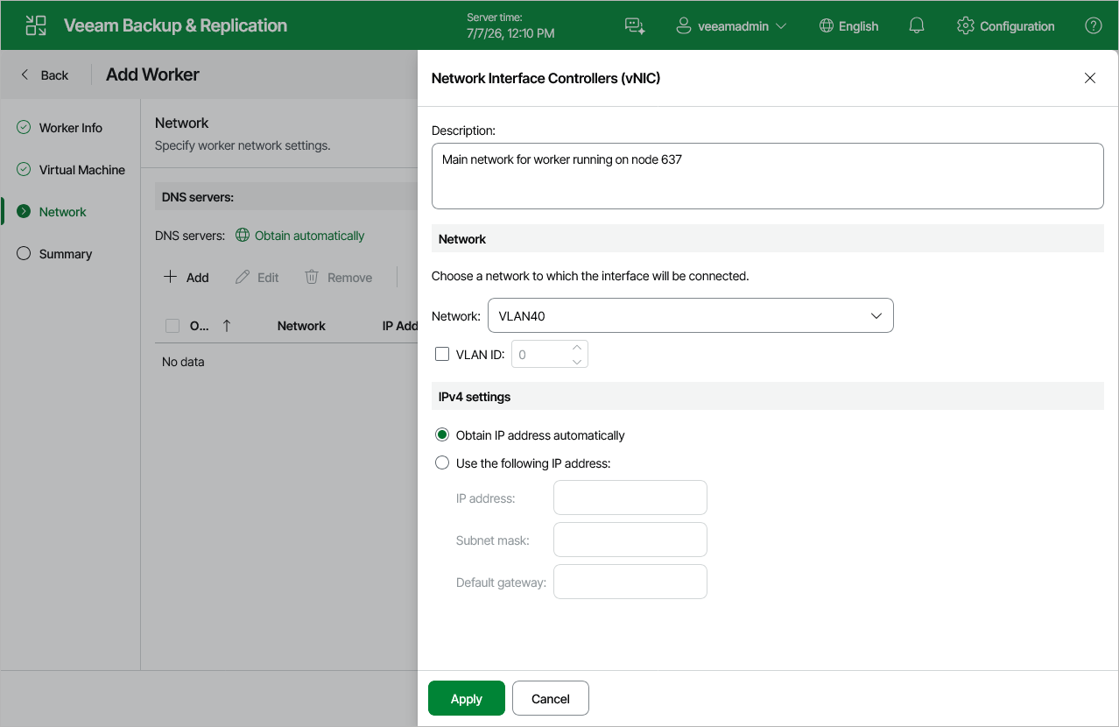Open the help question mark icon
1119x727 pixels.
pos(1094,25)
